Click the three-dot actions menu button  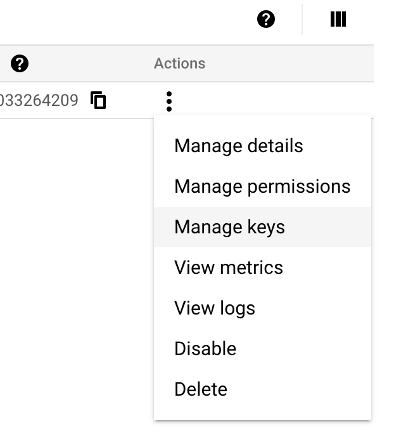click(x=168, y=101)
